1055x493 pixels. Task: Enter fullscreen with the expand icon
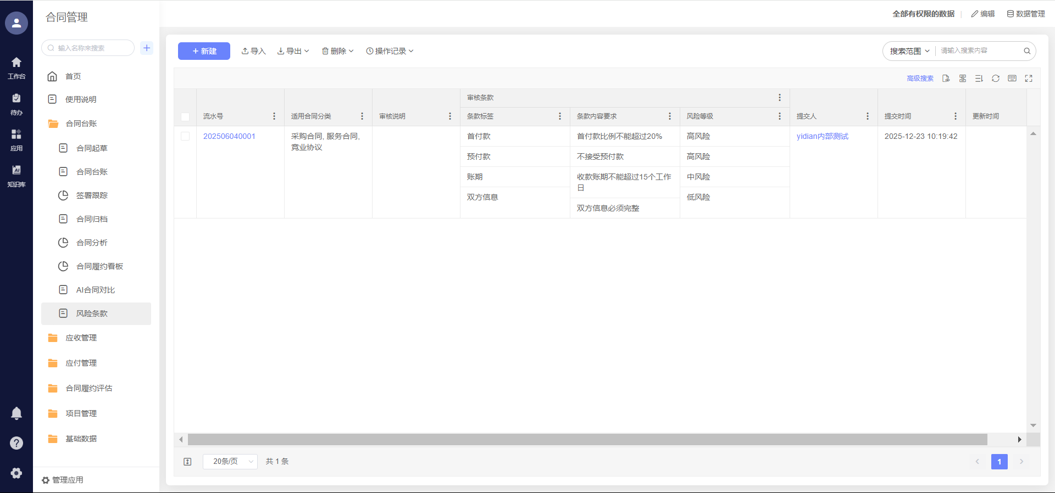click(x=1029, y=79)
